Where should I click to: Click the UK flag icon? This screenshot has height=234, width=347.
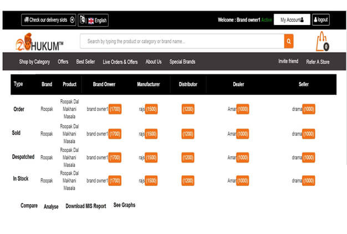[91, 21]
